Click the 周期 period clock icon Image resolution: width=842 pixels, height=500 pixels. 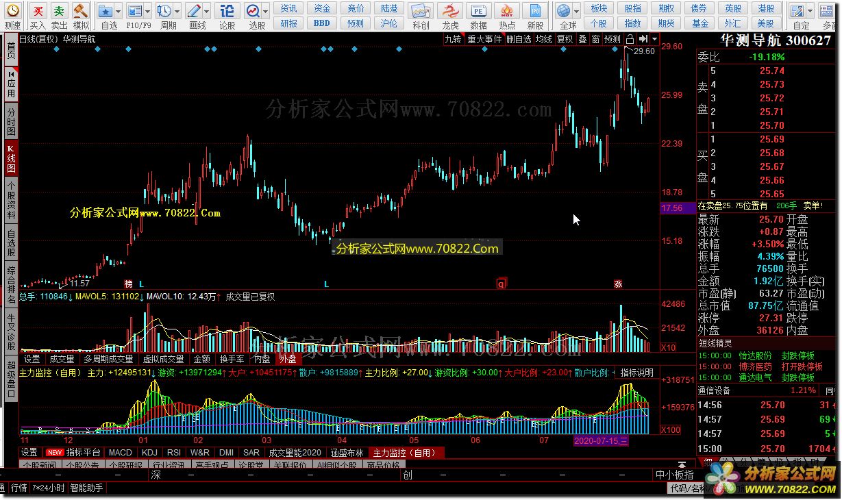click(164, 11)
